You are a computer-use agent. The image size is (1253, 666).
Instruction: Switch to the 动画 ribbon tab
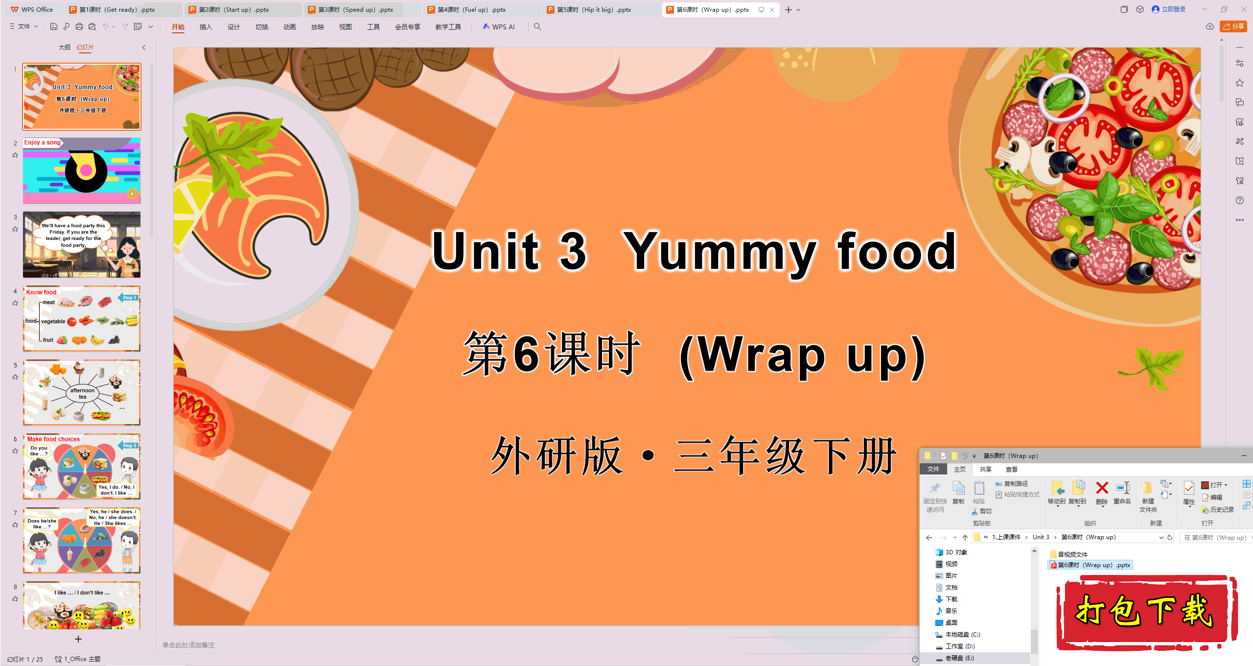(x=289, y=27)
